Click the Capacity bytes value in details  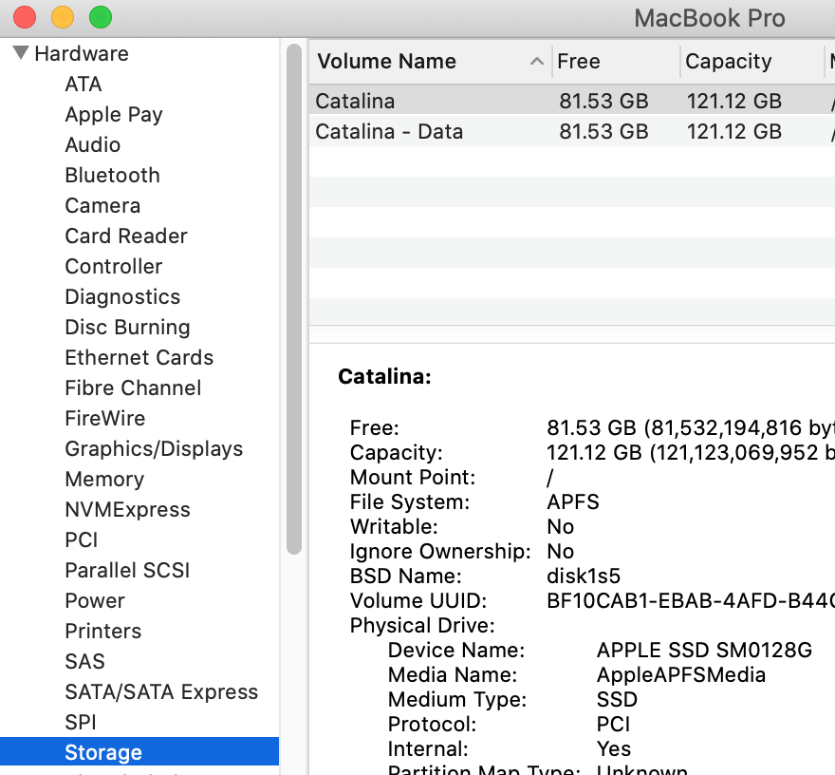(x=691, y=452)
